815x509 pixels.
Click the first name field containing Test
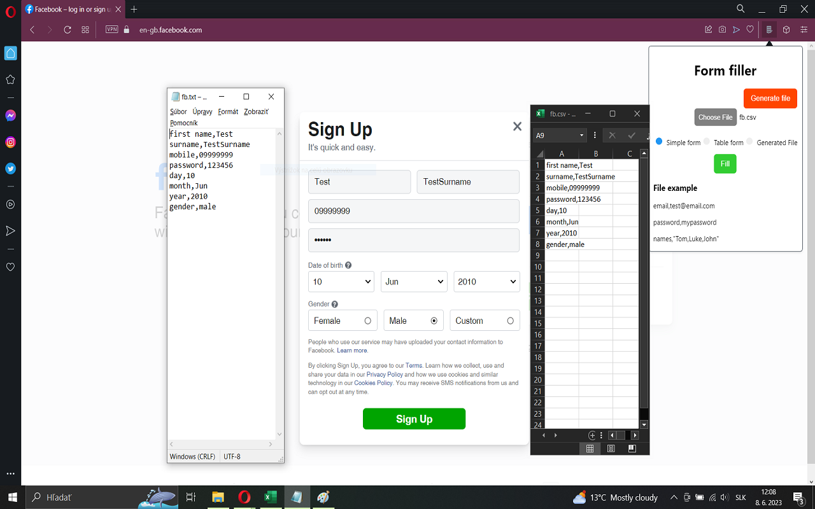point(359,182)
